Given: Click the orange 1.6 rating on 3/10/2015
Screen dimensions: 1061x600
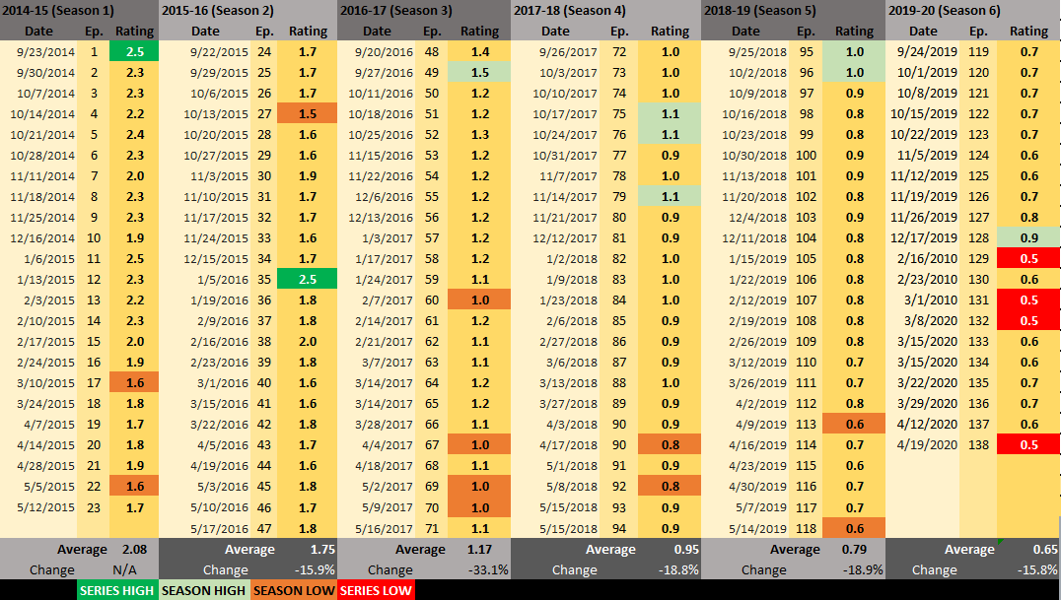Looking at the screenshot, I should pyautogui.click(x=134, y=382).
